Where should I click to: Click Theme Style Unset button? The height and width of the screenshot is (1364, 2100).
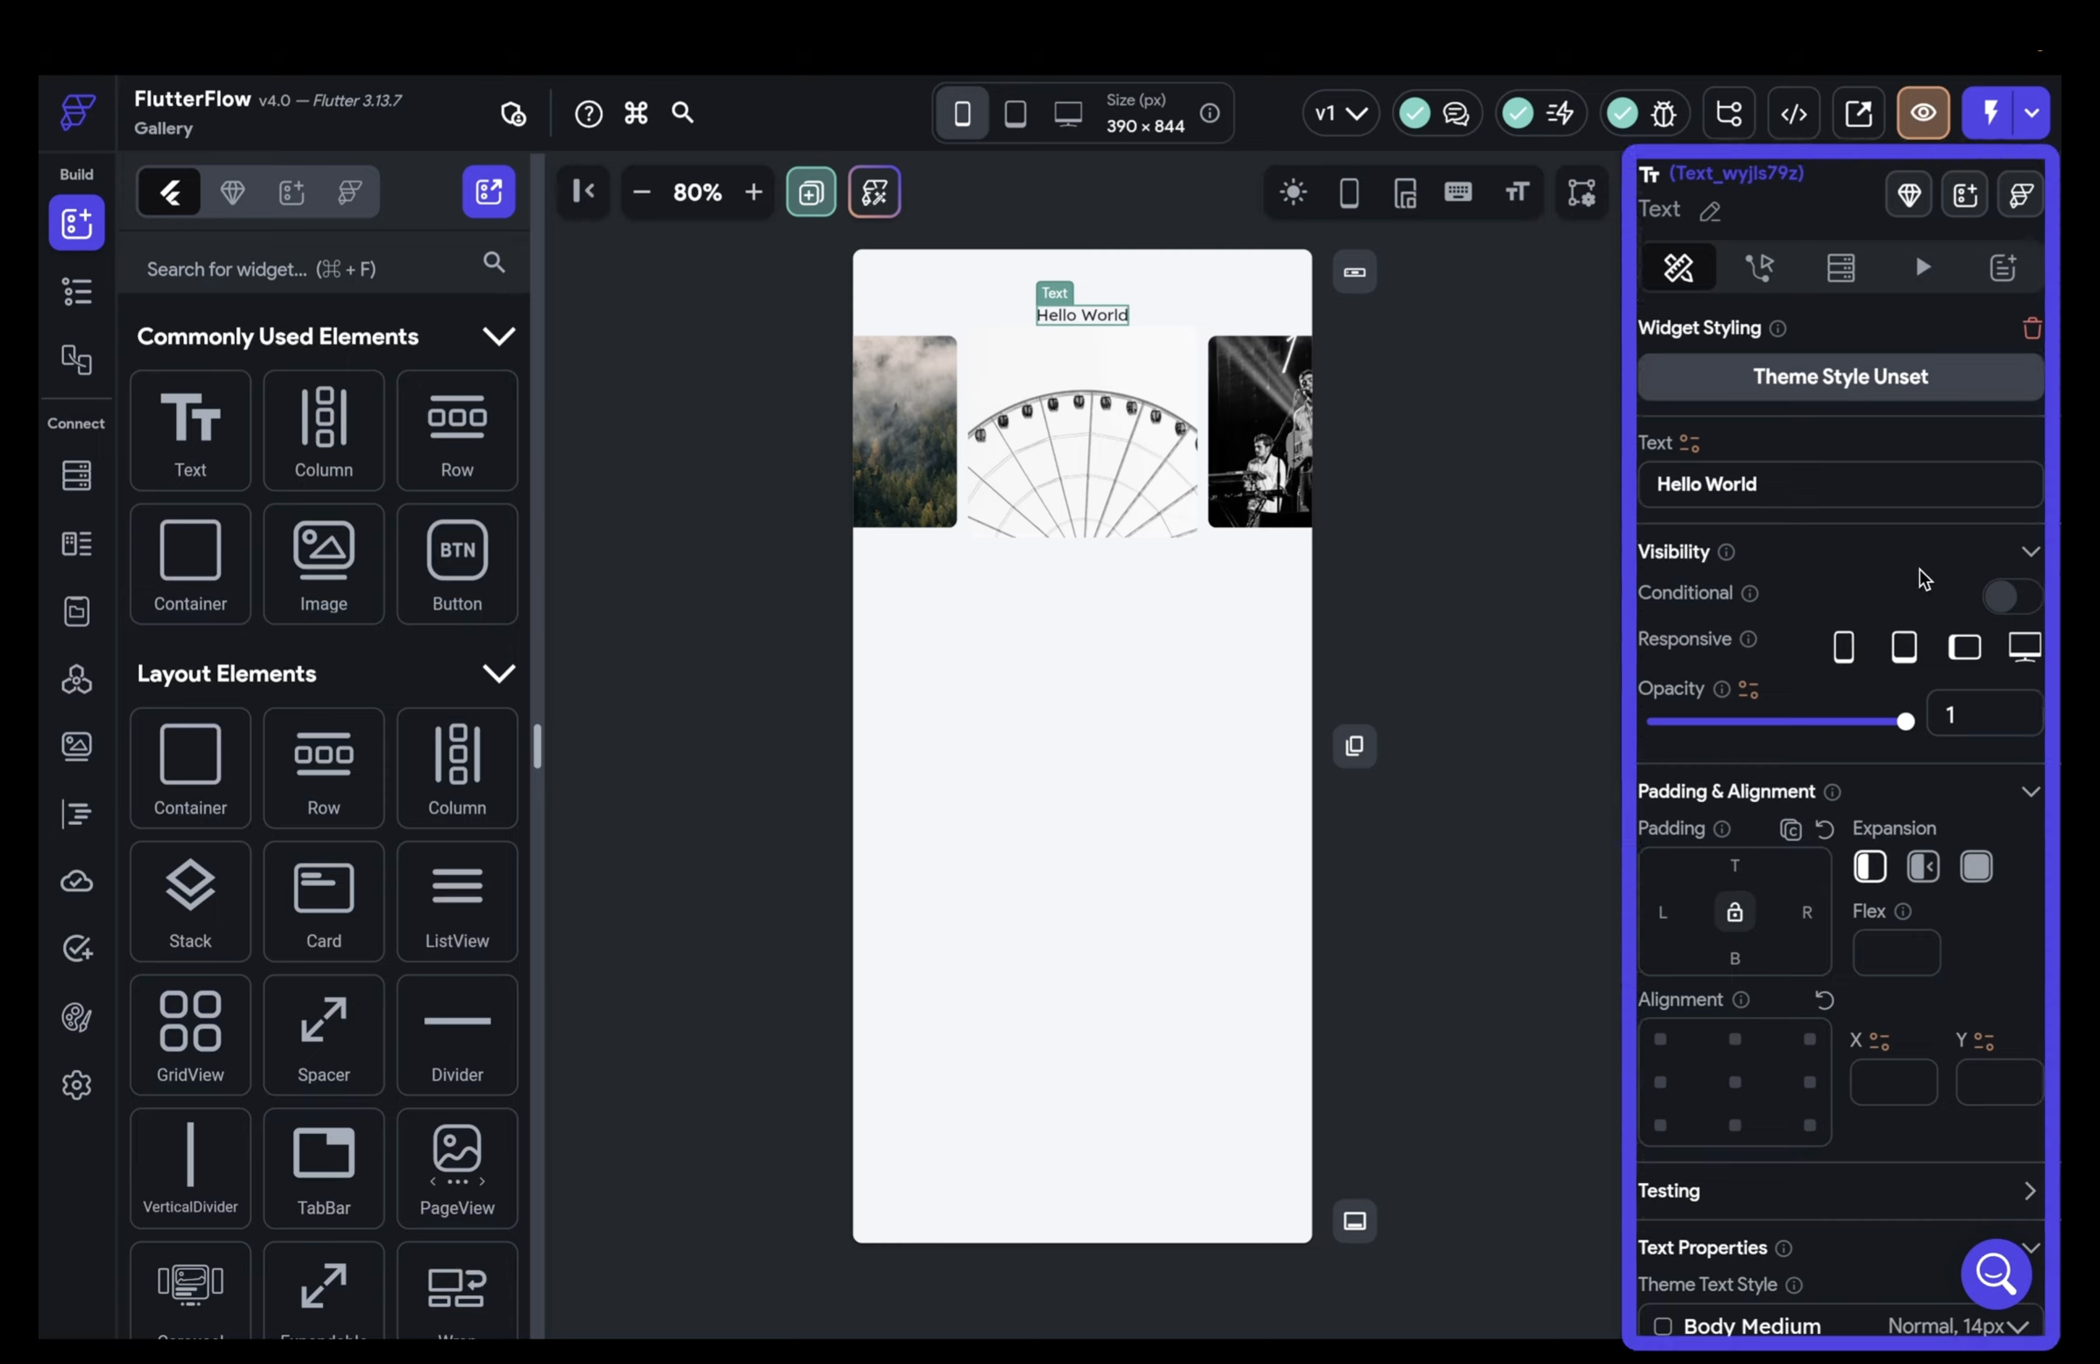tap(1840, 377)
